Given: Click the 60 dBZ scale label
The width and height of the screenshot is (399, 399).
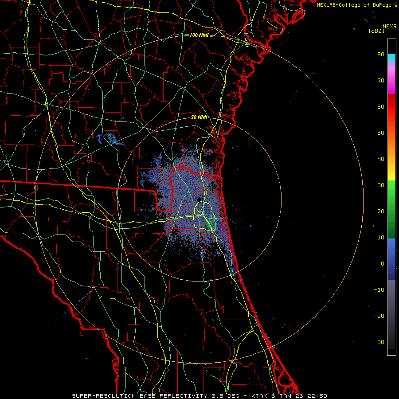Looking at the screenshot, I should [381, 106].
